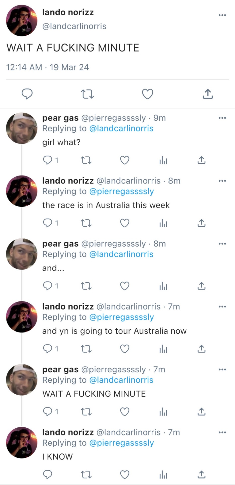This screenshot has height=485, width=235.
Task: Open more options on the main tweet
Action: (x=222, y=15)
